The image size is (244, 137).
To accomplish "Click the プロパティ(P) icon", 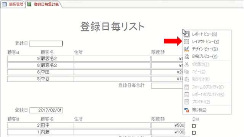I will point(186,102).
